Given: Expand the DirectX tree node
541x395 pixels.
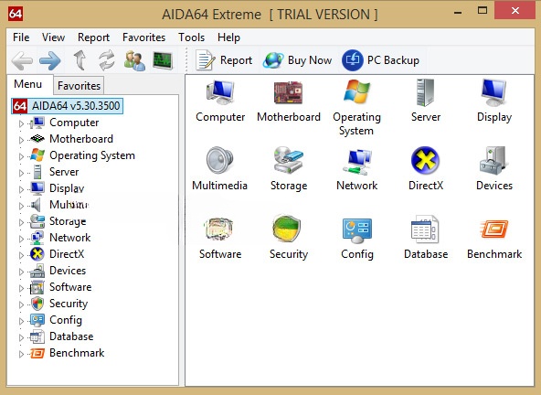Looking at the screenshot, I should (x=21, y=255).
